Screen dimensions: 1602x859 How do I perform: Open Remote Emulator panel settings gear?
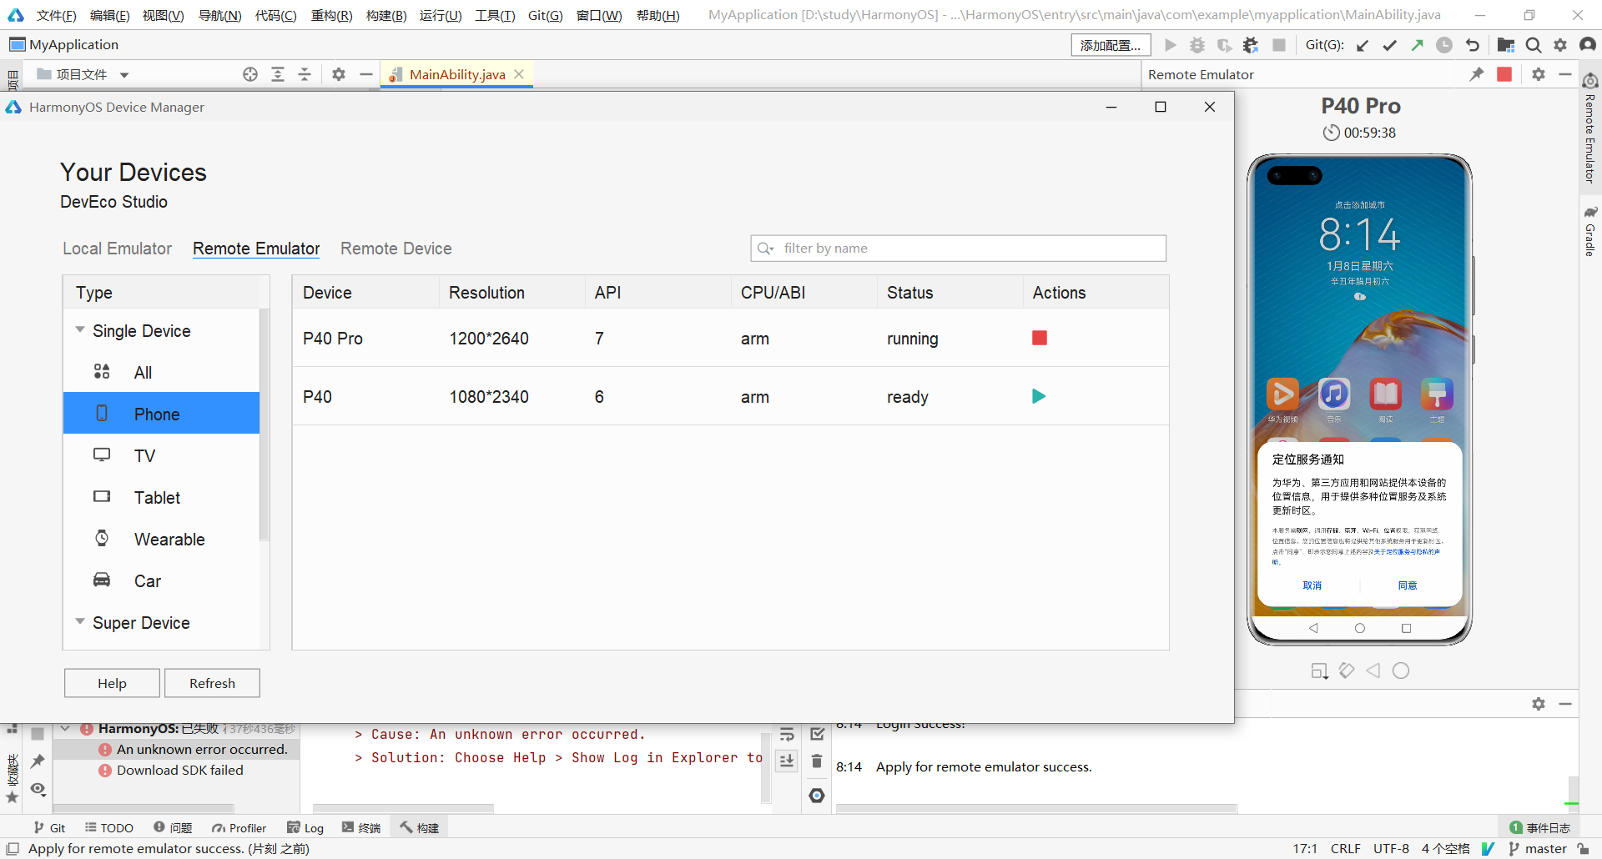coord(1539,74)
